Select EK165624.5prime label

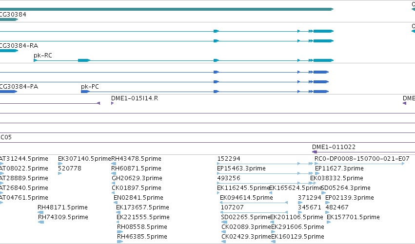coord(295,188)
